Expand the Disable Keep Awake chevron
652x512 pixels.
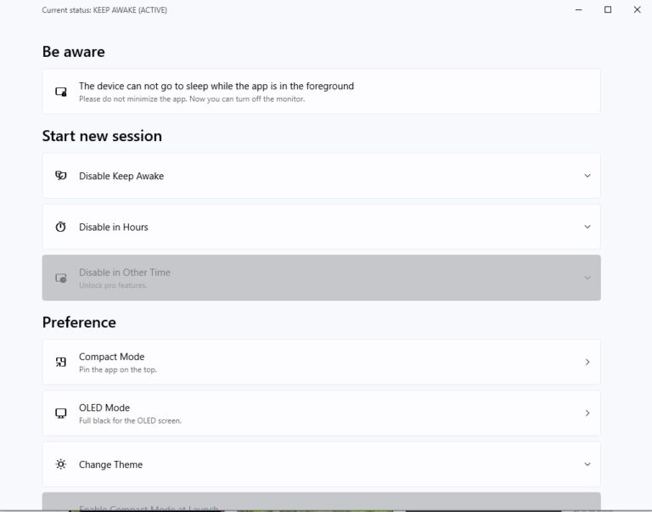tap(587, 176)
